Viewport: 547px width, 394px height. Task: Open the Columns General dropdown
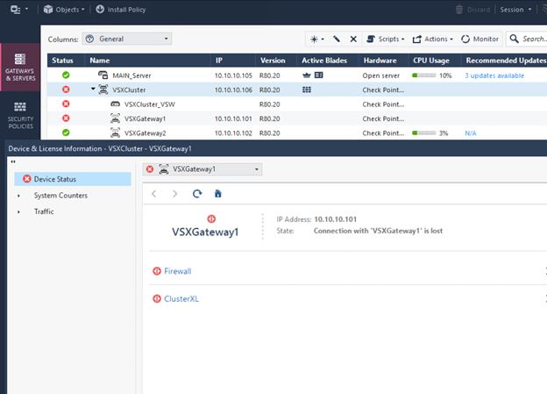click(126, 39)
